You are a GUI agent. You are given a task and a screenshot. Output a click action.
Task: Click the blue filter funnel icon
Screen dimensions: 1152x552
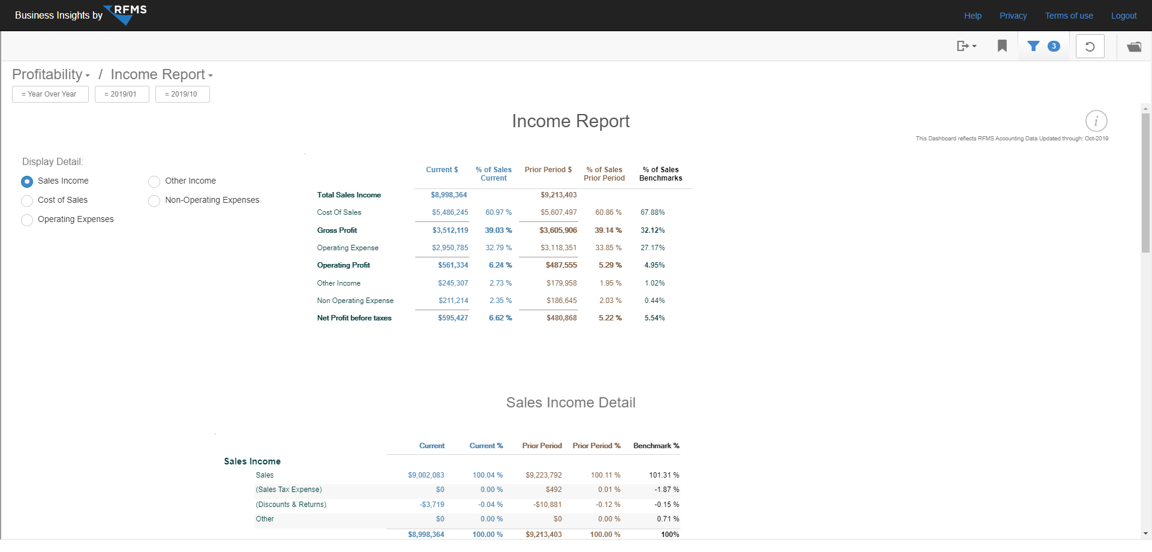click(x=1033, y=46)
